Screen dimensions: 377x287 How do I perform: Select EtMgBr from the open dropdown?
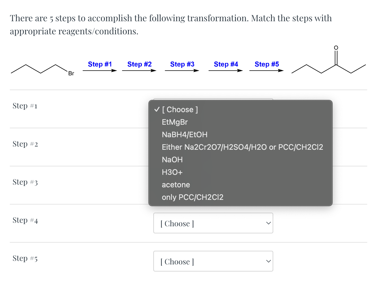tap(175, 122)
